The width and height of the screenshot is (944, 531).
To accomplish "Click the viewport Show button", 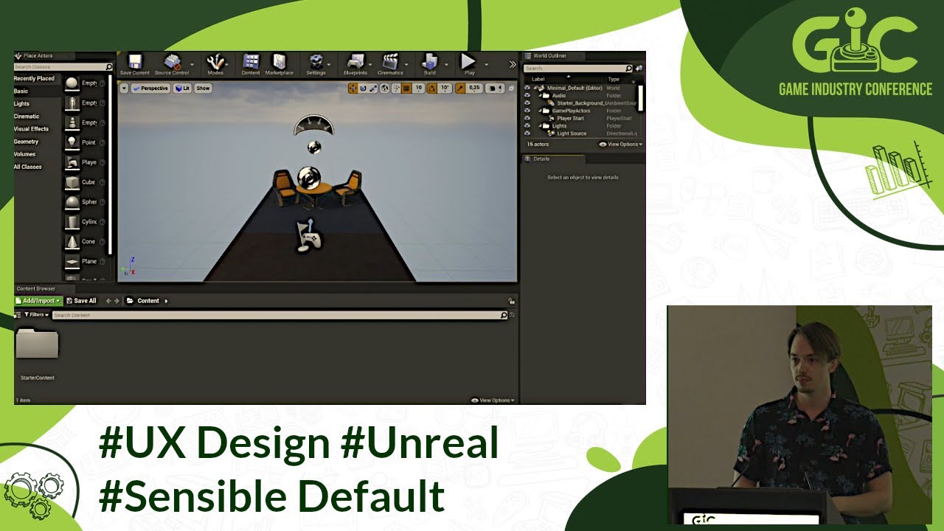I will click(x=203, y=88).
